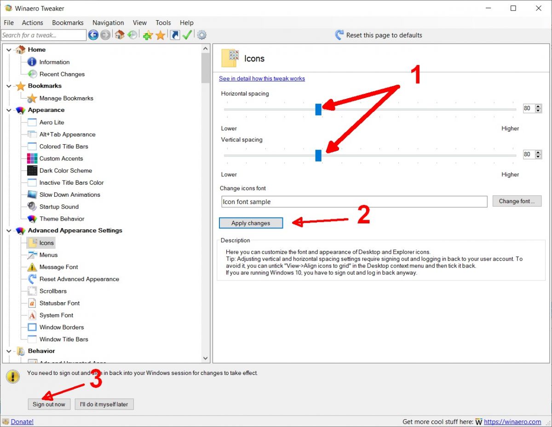The image size is (552, 427).
Task: Click I'll do it myself later
Action: 104,404
